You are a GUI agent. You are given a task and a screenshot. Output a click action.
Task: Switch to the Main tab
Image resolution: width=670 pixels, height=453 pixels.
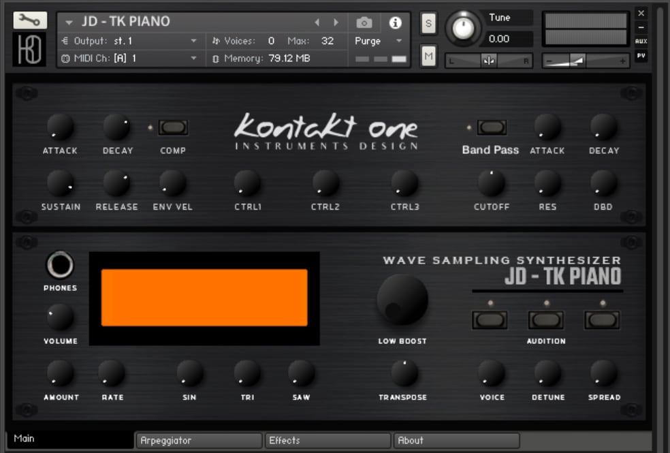click(x=69, y=439)
